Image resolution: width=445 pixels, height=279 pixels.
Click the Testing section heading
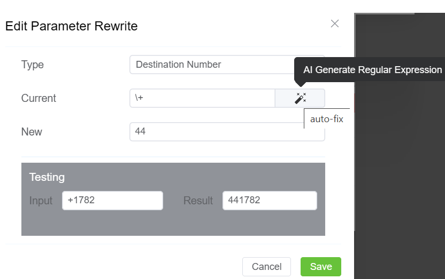(47, 177)
